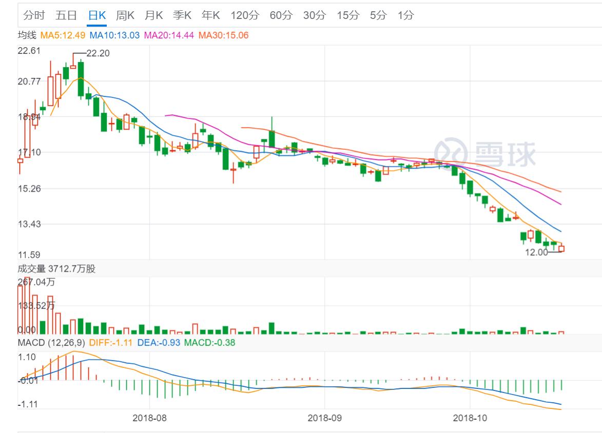Click the 12.00 low price marker

[536, 252]
